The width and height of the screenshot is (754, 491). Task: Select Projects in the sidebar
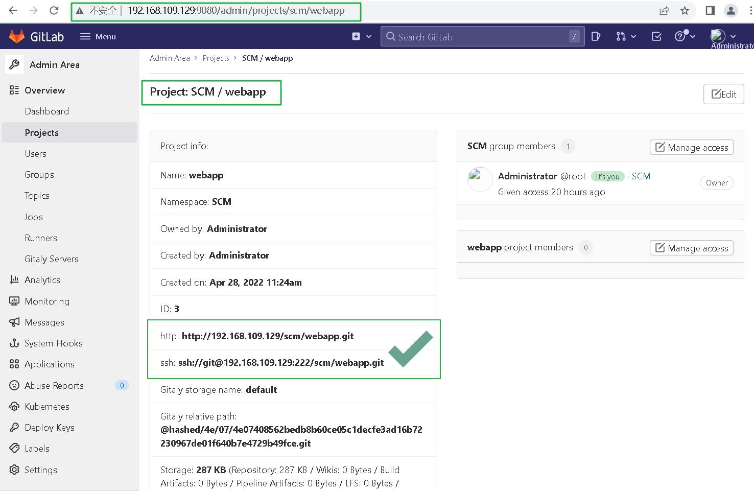[x=69, y=132]
